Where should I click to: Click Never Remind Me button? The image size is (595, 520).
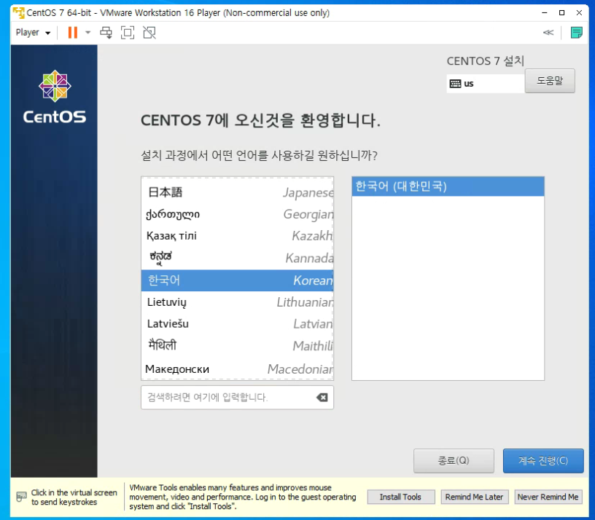pyautogui.click(x=548, y=497)
